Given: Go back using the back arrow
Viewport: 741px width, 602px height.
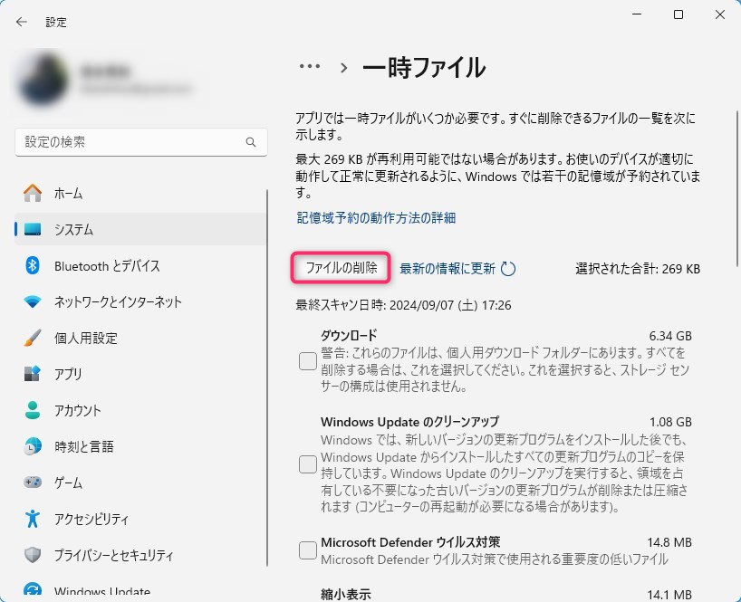Looking at the screenshot, I should 22,22.
